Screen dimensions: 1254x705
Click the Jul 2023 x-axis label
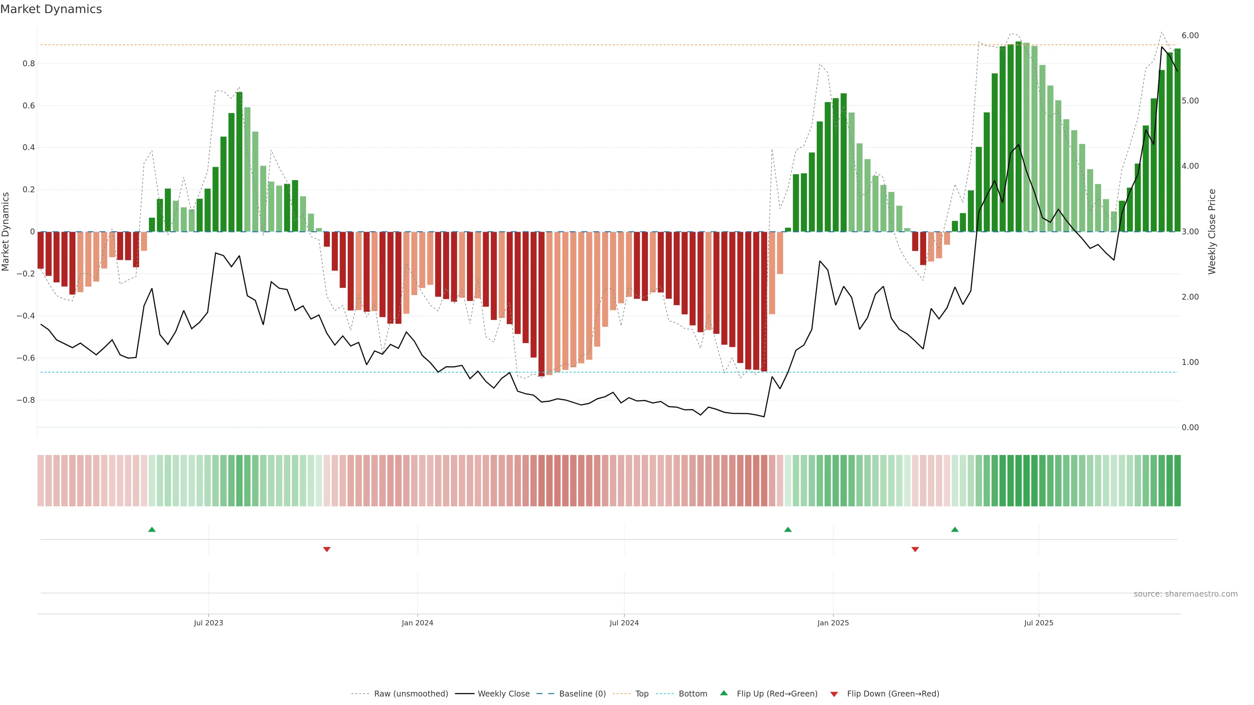(x=208, y=623)
